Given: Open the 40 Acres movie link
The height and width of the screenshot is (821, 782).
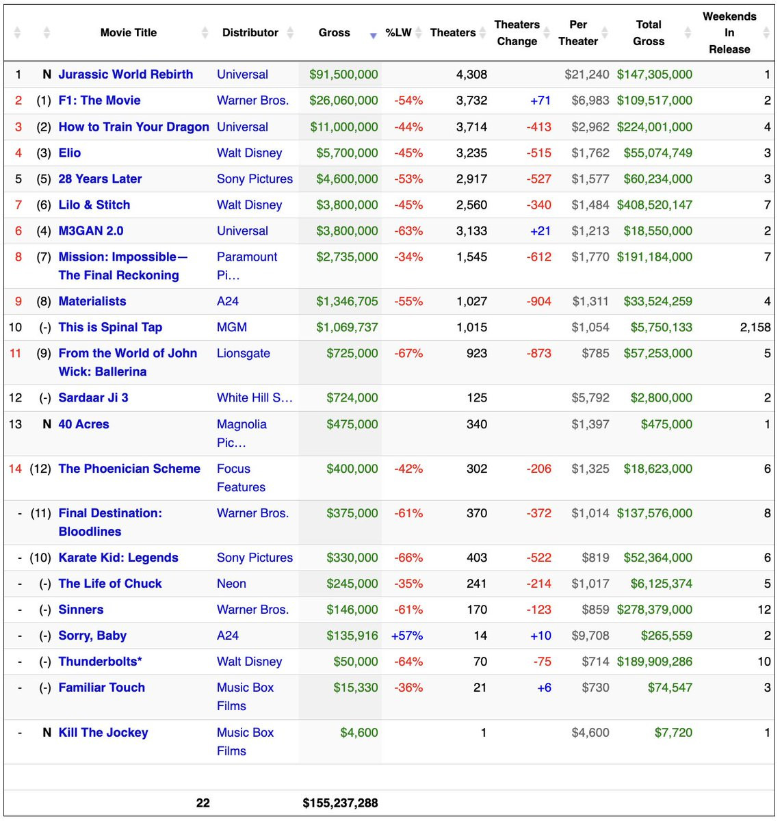Looking at the screenshot, I should [83, 424].
